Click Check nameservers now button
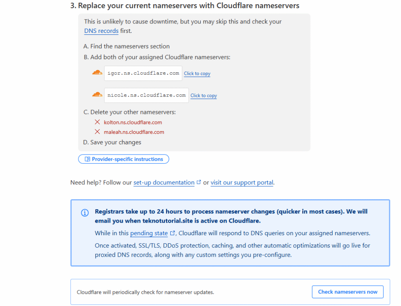 pyautogui.click(x=348, y=292)
